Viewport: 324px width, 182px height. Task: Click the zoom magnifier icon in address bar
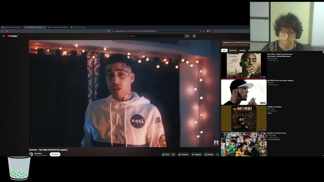[x=200, y=31]
